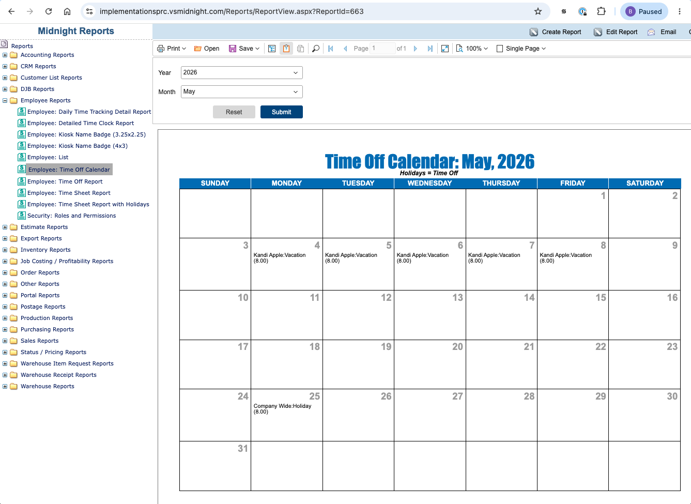
Task: Open the Single Page view mode dropdown
Action: pyautogui.click(x=521, y=49)
